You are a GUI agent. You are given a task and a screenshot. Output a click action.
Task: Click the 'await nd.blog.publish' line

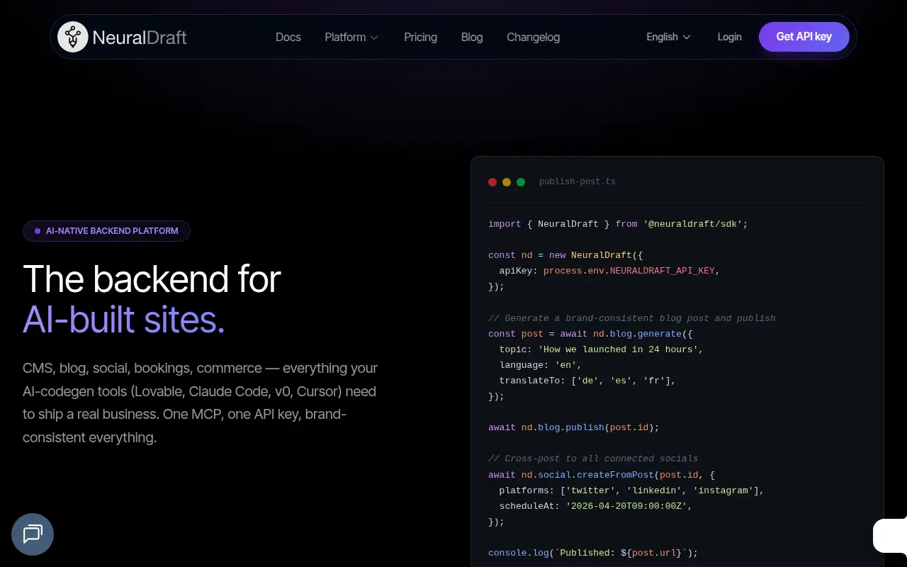(574, 427)
